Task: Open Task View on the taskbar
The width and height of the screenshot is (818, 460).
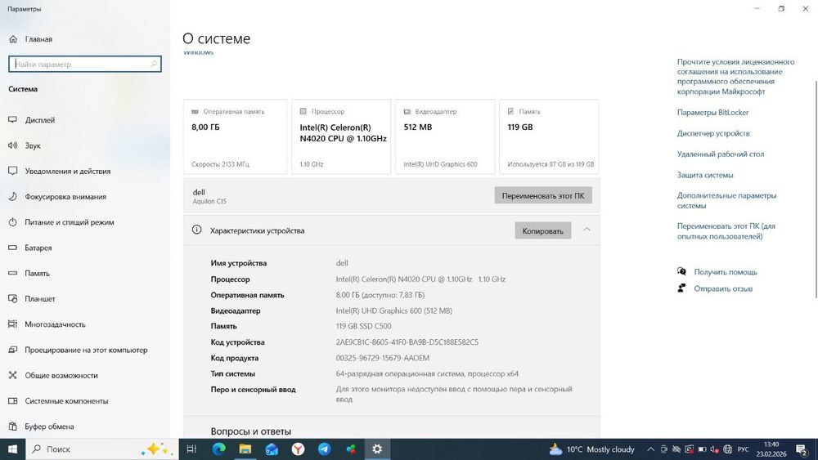Action: point(191,449)
